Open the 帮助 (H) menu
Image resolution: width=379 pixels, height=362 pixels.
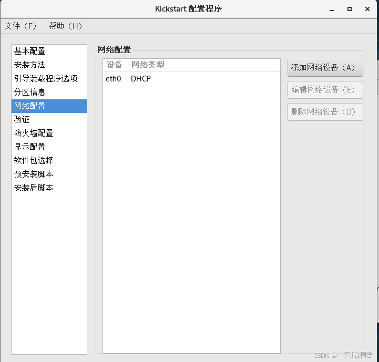pyautogui.click(x=66, y=26)
